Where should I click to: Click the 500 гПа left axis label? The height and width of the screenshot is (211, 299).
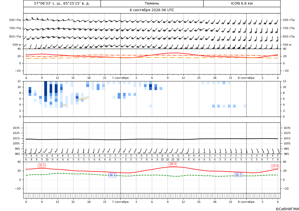tap(15, 20)
